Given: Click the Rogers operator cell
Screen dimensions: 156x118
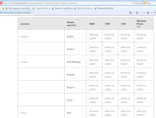Looking at the screenshot, I should point(76,87).
